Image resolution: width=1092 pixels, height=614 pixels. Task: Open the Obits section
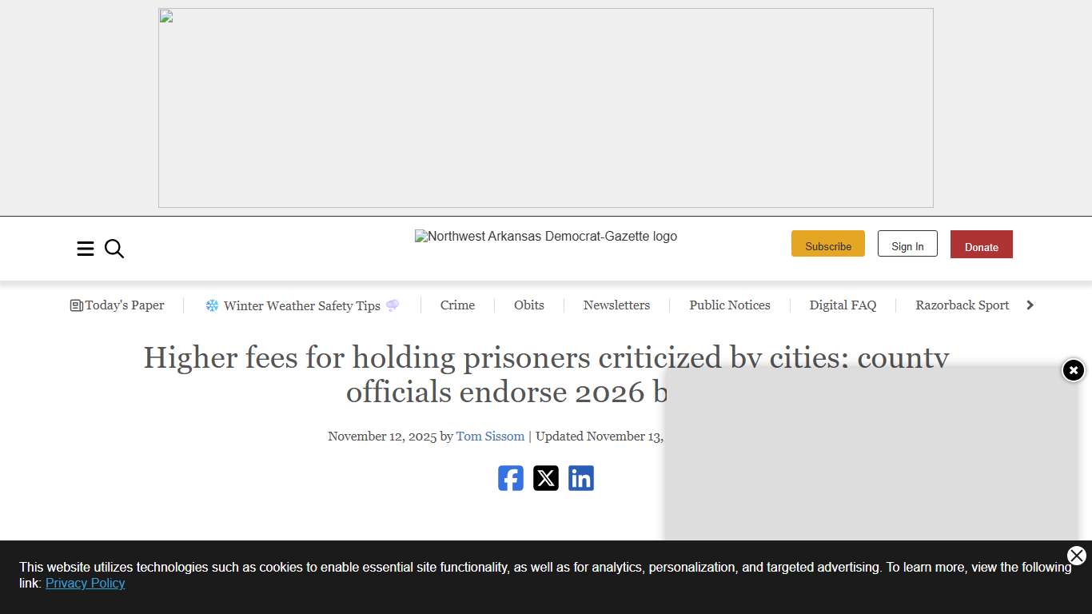(x=528, y=305)
